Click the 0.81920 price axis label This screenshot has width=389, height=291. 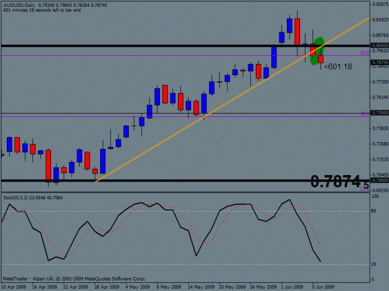click(x=380, y=20)
